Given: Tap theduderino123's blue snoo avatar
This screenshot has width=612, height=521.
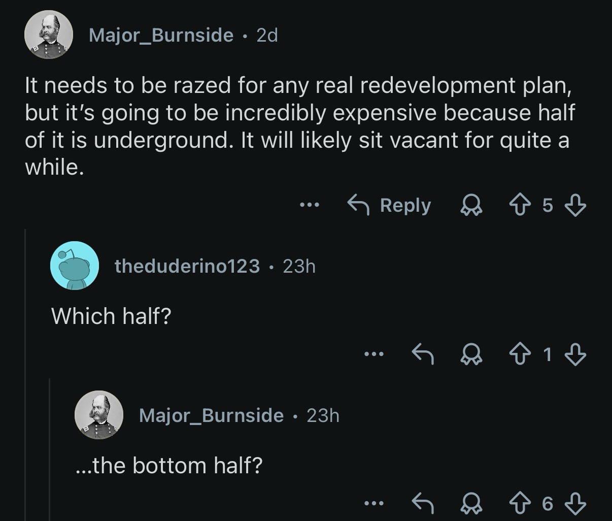Looking at the screenshot, I should click(74, 265).
